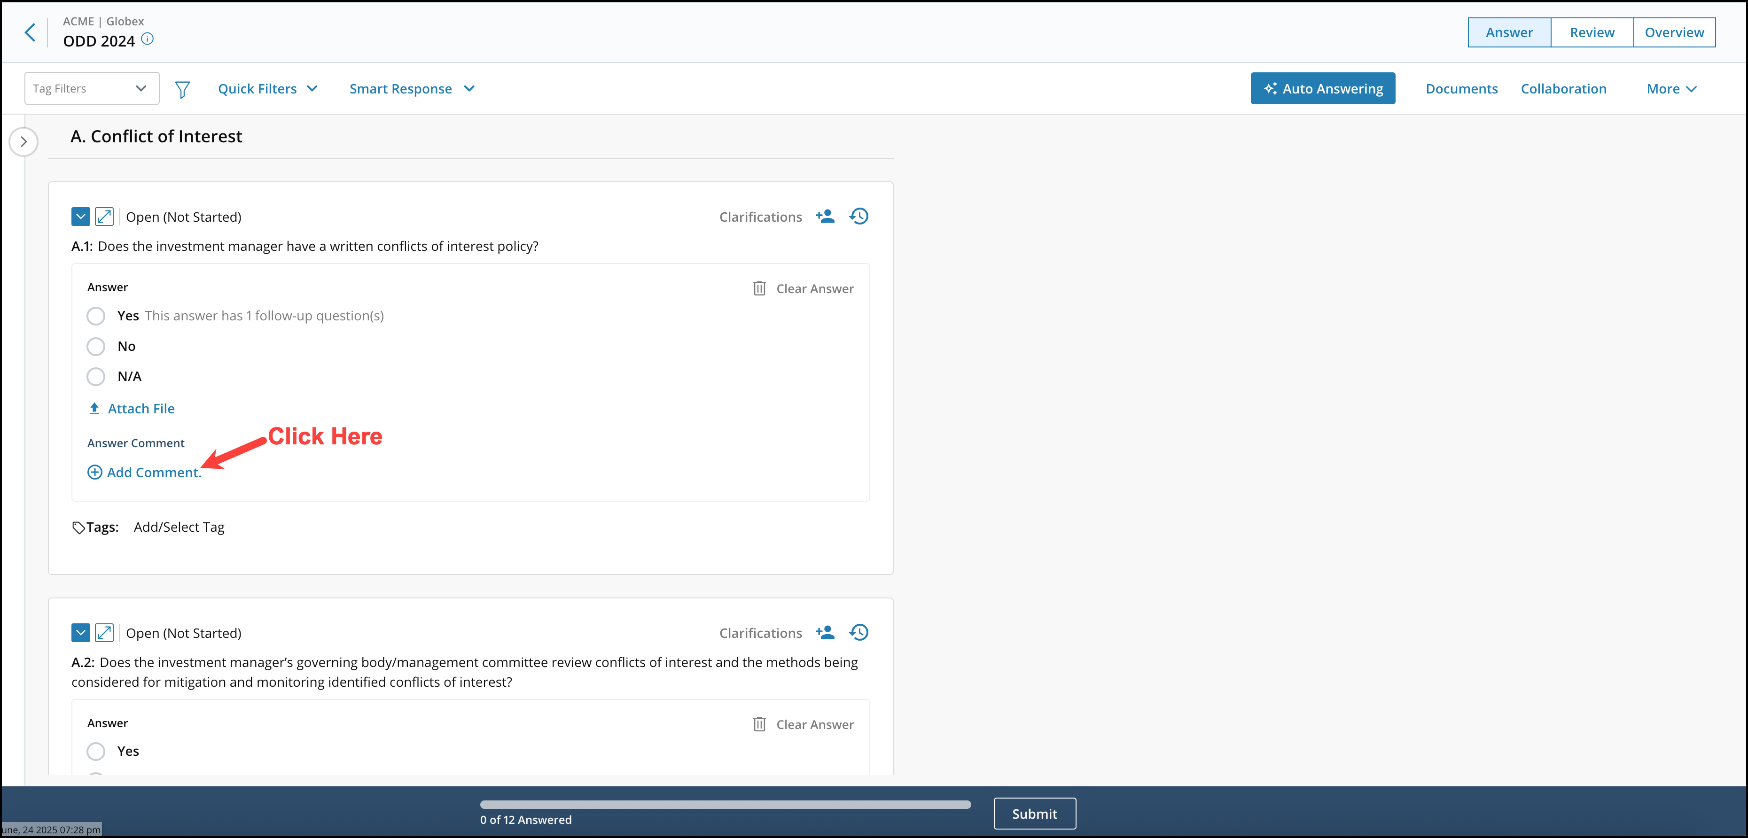Expand the Smart Response menu

412,89
